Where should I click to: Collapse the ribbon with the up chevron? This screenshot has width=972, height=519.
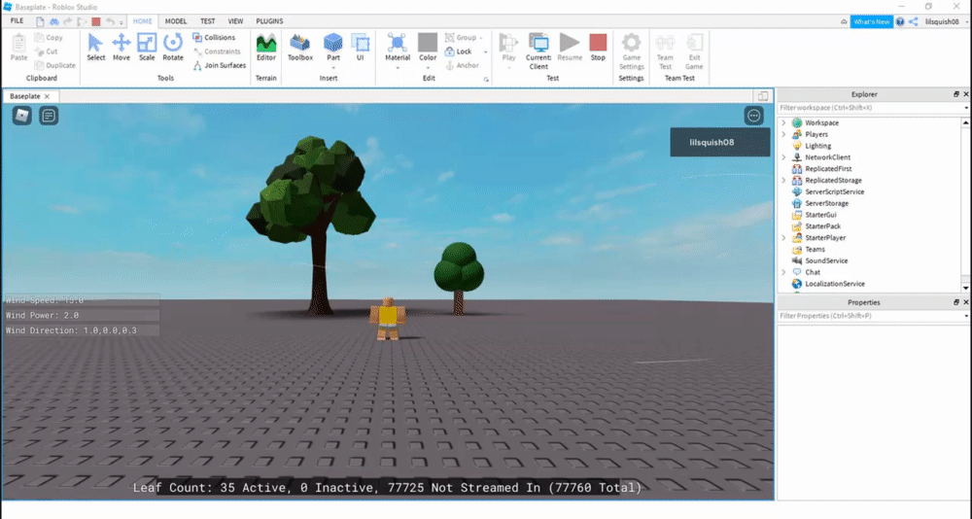click(x=844, y=21)
